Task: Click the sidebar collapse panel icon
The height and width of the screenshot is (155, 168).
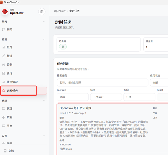Action: coord(42,11)
